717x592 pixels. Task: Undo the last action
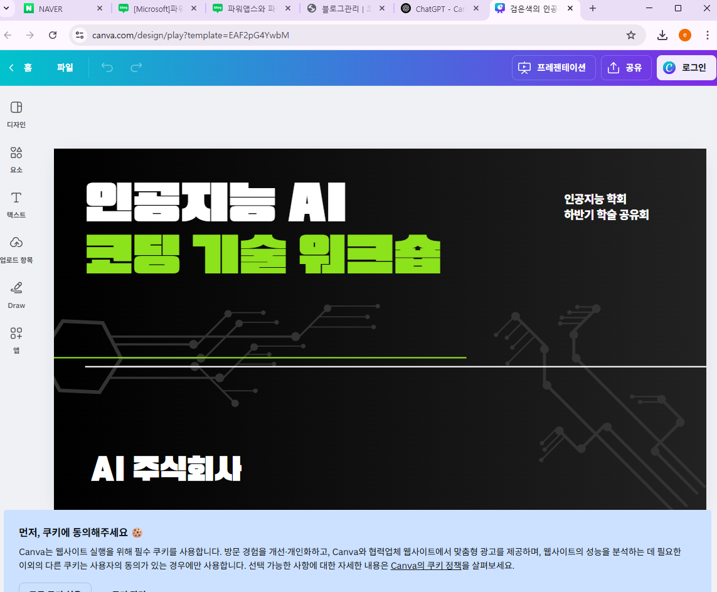click(107, 68)
